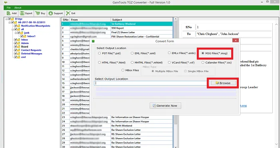Select the junk folder tree item
Viewport: 280px width, 148px height.
pos(27,33)
